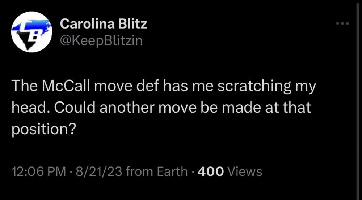The width and height of the screenshot is (362, 200).
Task: Select the "from Earth" location label
Action: pos(157,171)
